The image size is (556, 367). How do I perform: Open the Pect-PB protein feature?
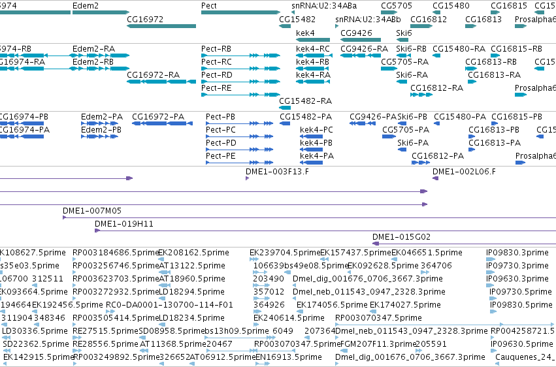tap(239, 123)
